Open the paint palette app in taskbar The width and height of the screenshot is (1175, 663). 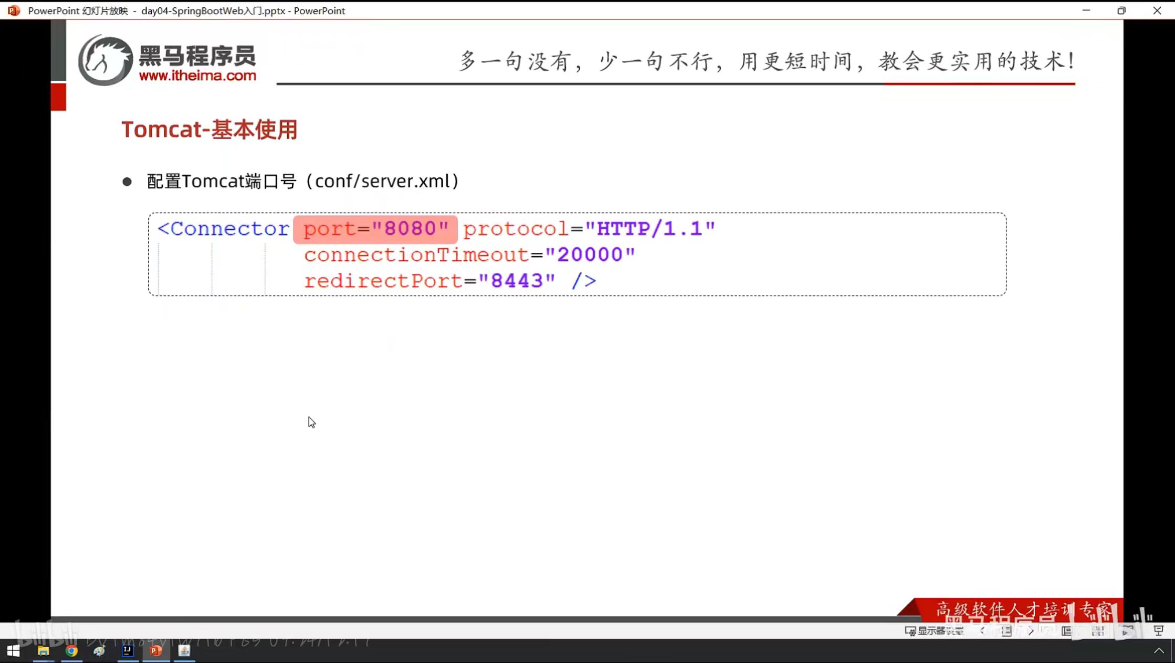99,651
